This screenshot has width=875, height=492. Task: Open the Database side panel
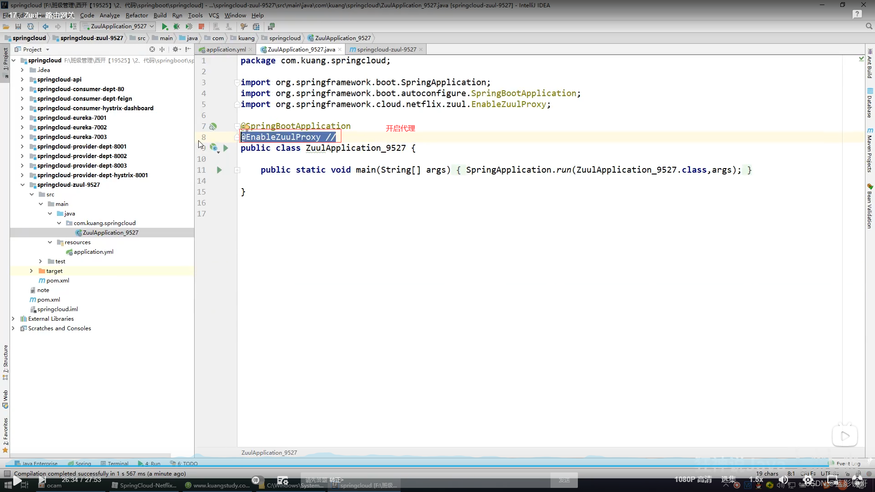tap(870, 103)
